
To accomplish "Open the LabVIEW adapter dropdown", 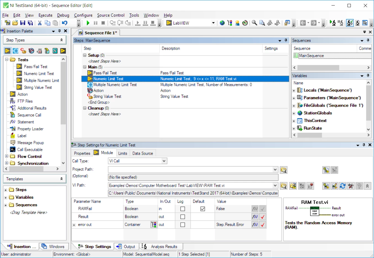I will pos(213,23).
